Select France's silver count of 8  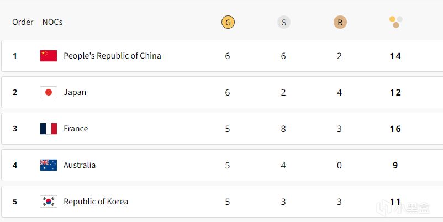(283, 129)
